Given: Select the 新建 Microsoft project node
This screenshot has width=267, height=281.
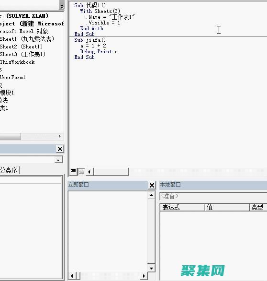Looking at the screenshot, I should coord(32,23).
